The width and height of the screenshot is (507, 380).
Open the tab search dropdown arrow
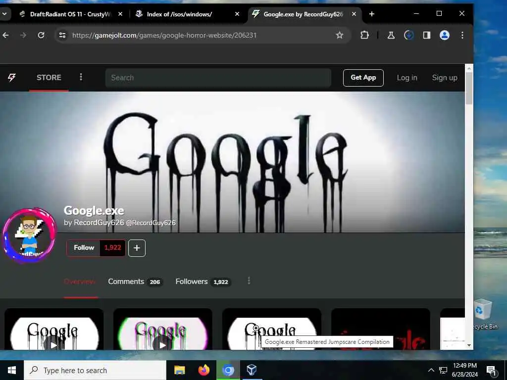4,14
